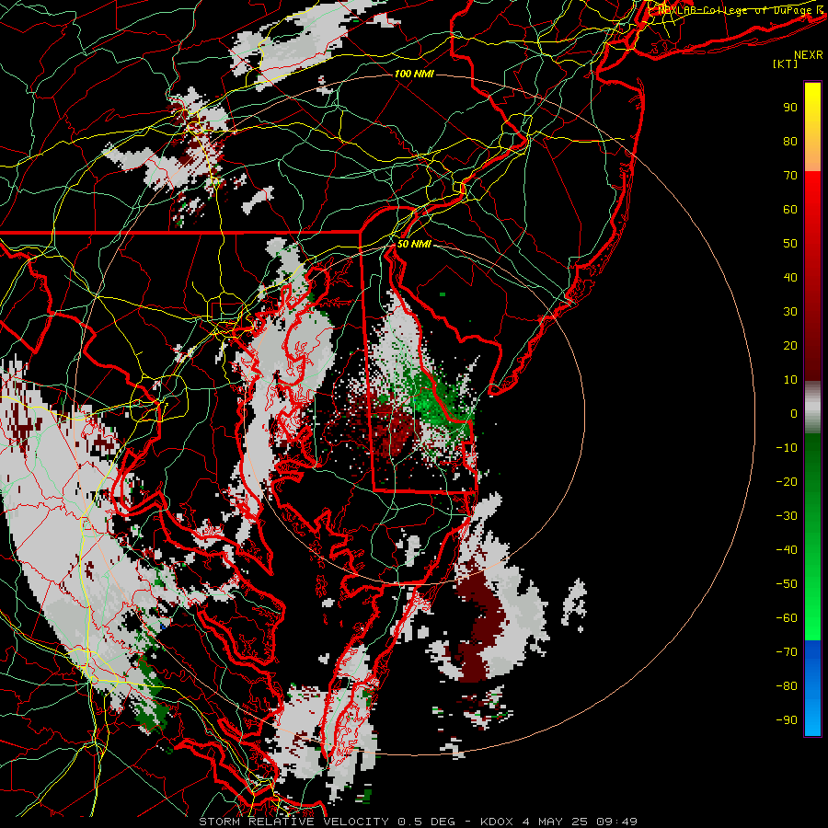Click the velocity color scale bar

[812, 408]
